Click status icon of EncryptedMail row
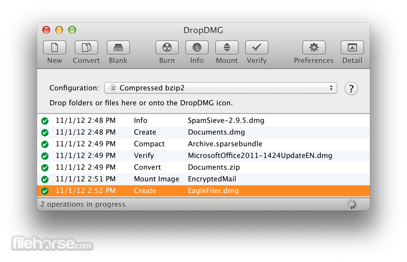Viewport: 407px width, 262px height. point(45,179)
